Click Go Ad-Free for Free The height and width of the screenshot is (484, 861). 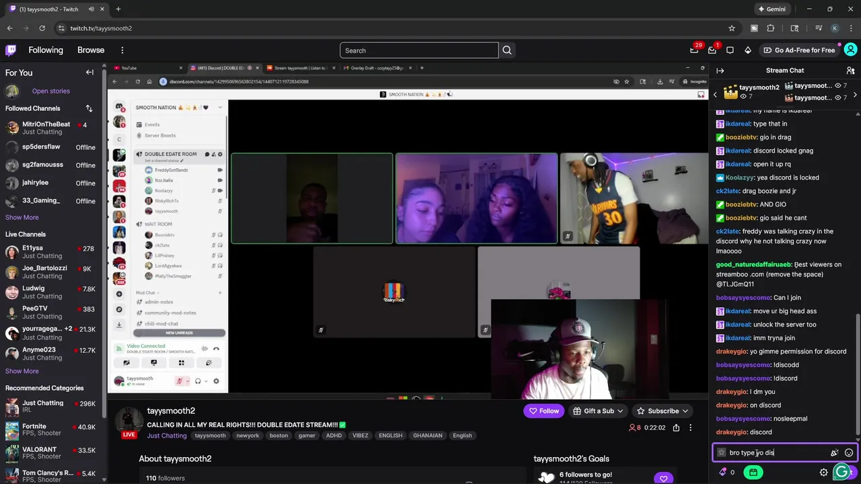799,50
